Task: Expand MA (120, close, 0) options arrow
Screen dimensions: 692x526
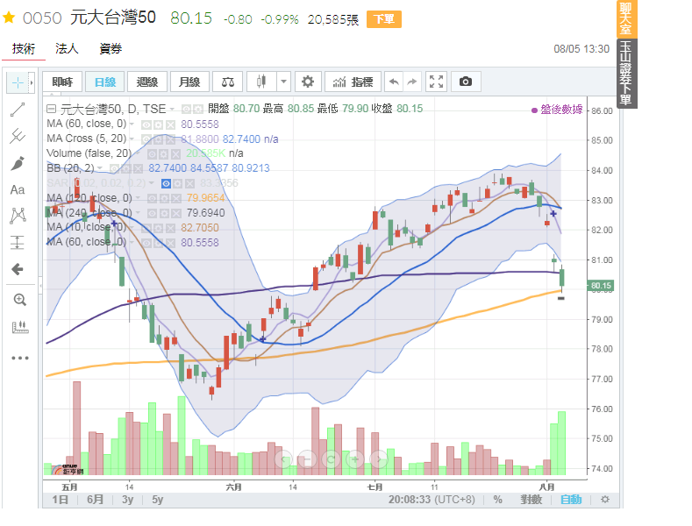Action: click(x=138, y=198)
